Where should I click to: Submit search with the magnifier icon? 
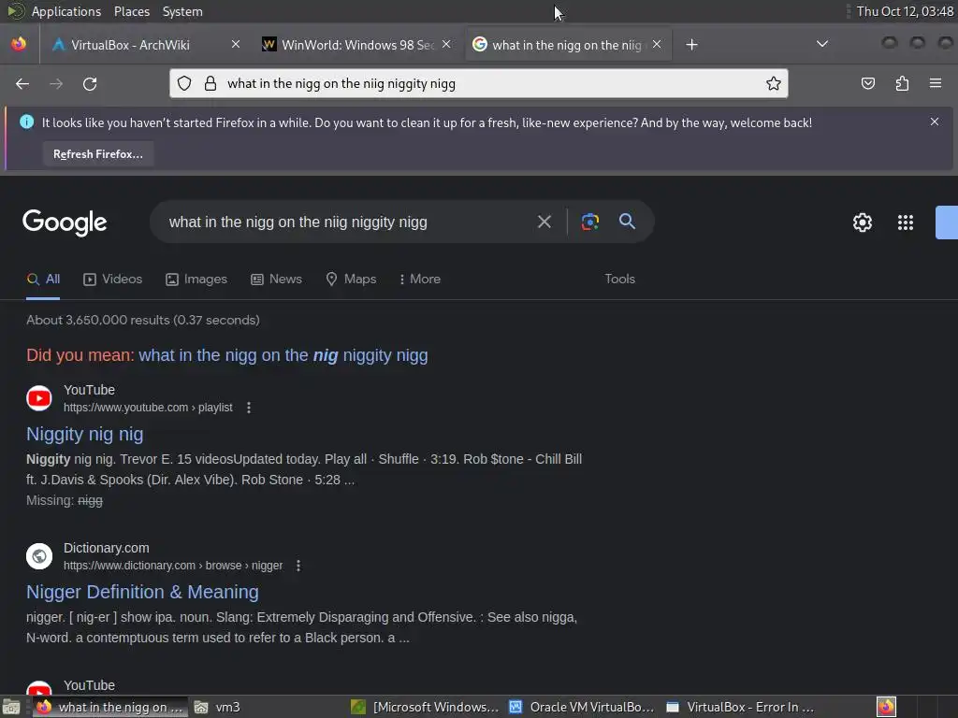(627, 221)
